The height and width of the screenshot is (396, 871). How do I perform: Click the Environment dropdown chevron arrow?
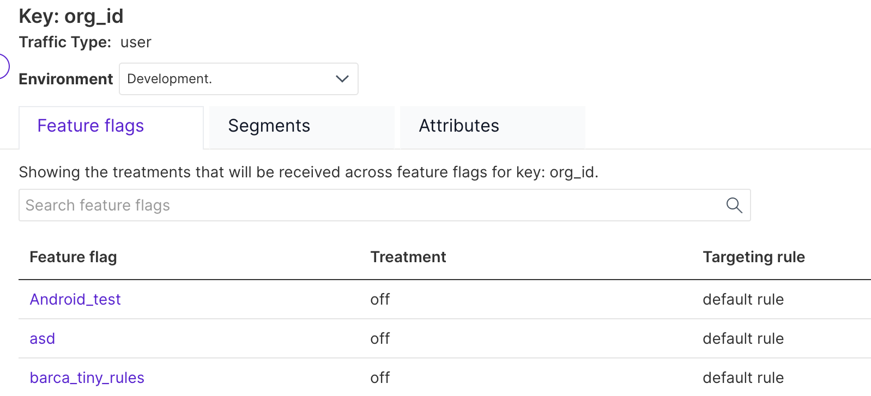(x=342, y=79)
